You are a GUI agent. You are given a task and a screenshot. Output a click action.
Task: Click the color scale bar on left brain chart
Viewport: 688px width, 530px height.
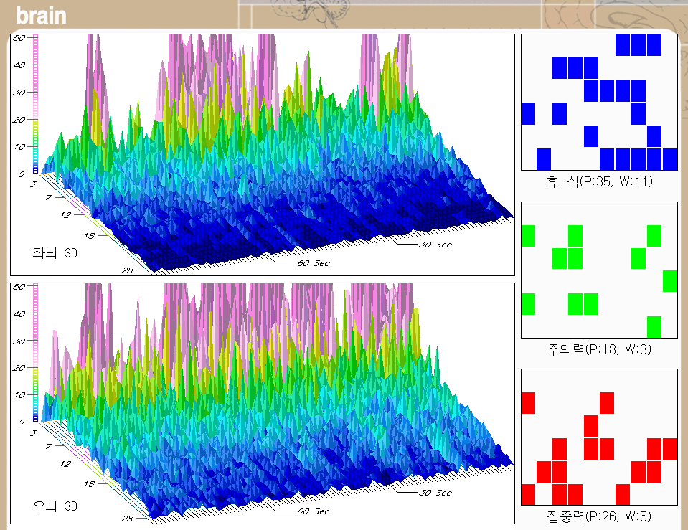click(x=36, y=104)
